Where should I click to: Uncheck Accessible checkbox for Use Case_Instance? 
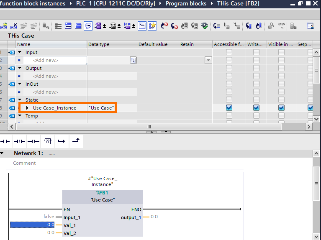pos(229,108)
